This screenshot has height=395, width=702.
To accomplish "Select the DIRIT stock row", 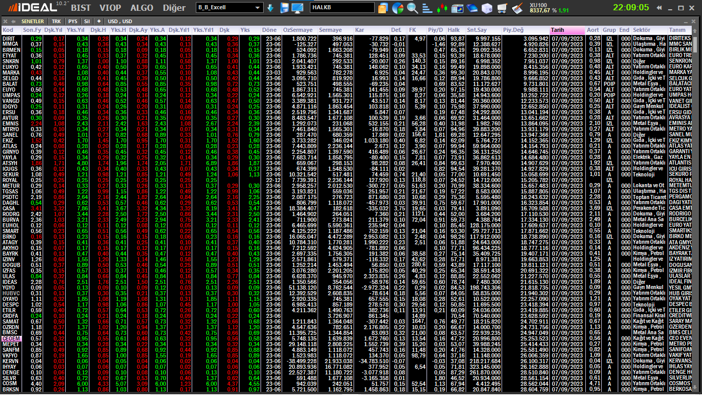I will (x=347, y=39).
